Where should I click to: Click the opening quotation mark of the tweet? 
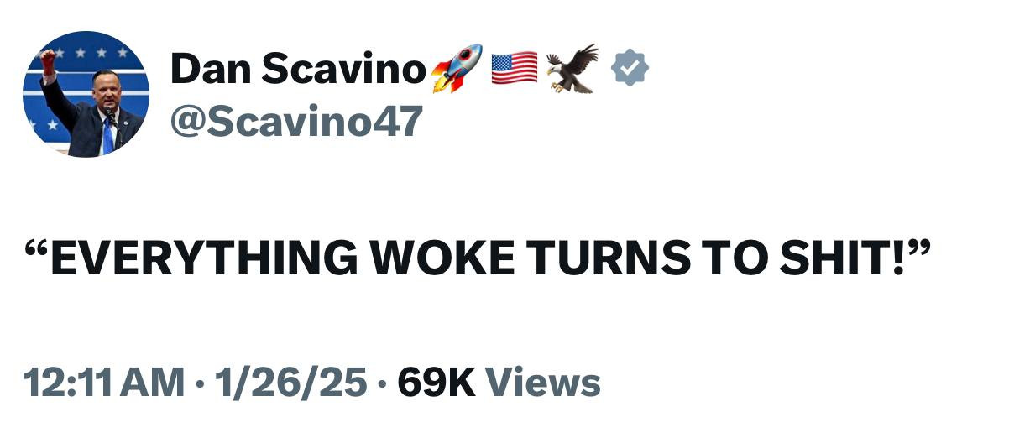tap(37, 250)
